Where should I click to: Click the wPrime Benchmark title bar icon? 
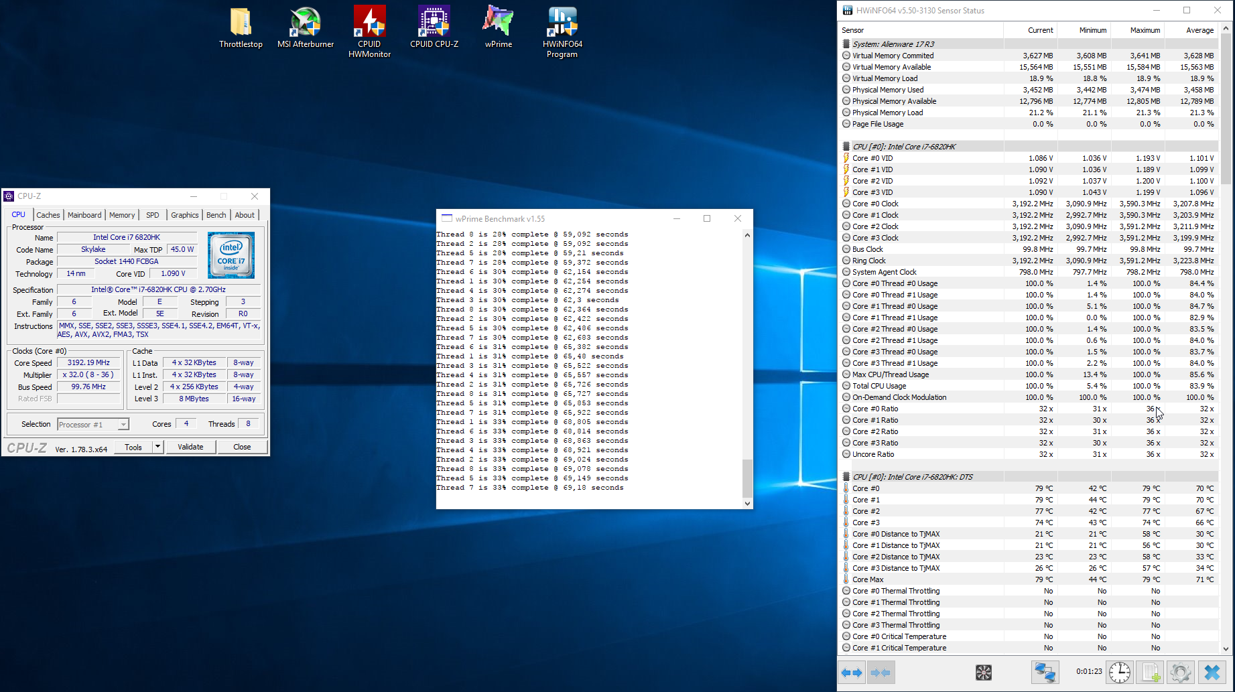click(x=446, y=218)
